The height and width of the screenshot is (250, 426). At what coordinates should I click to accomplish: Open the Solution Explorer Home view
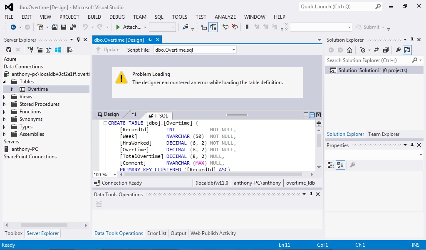350,50
